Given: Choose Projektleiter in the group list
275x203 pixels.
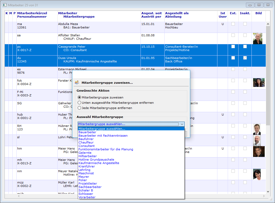Looking at the screenshot, I should pyautogui.click(x=88, y=184).
